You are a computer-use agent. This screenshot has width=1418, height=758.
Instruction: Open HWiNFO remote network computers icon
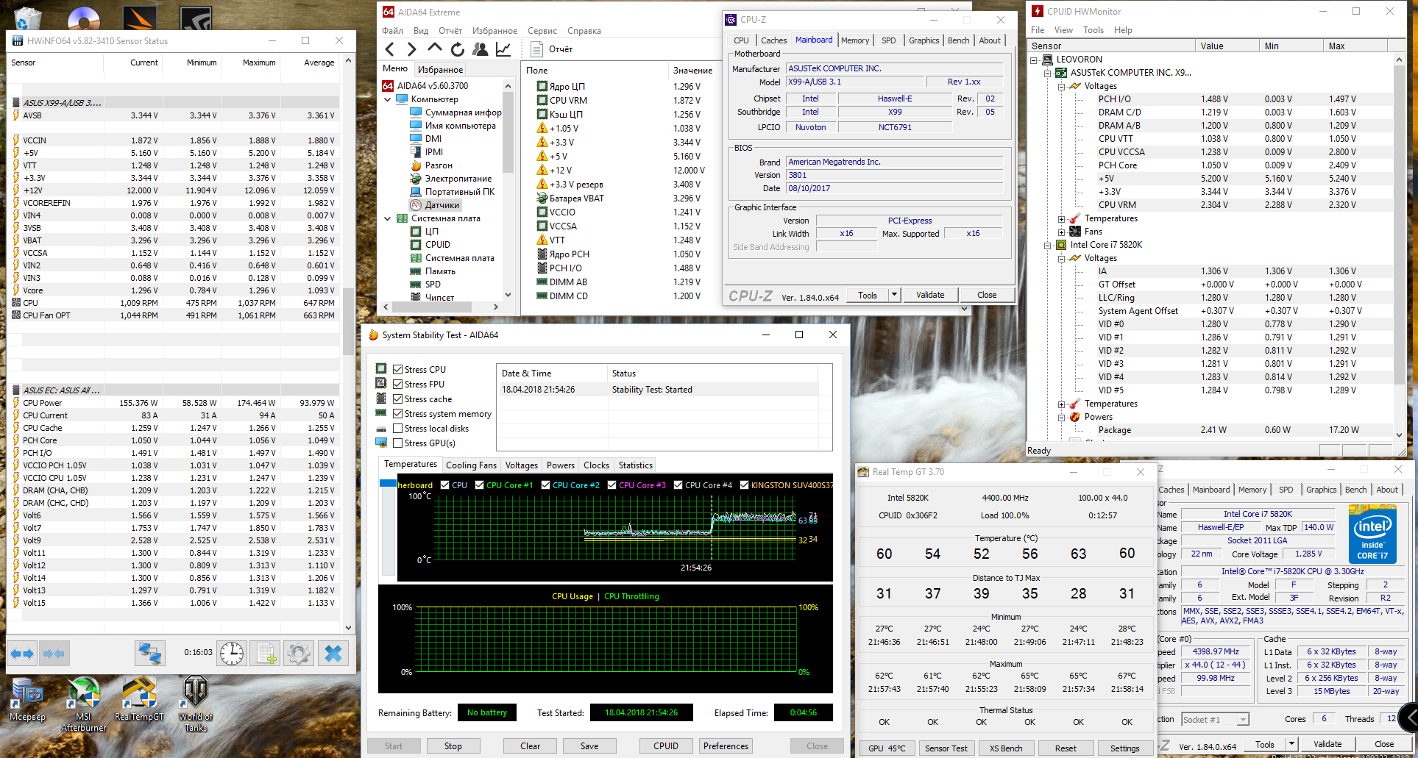(150, 653)
